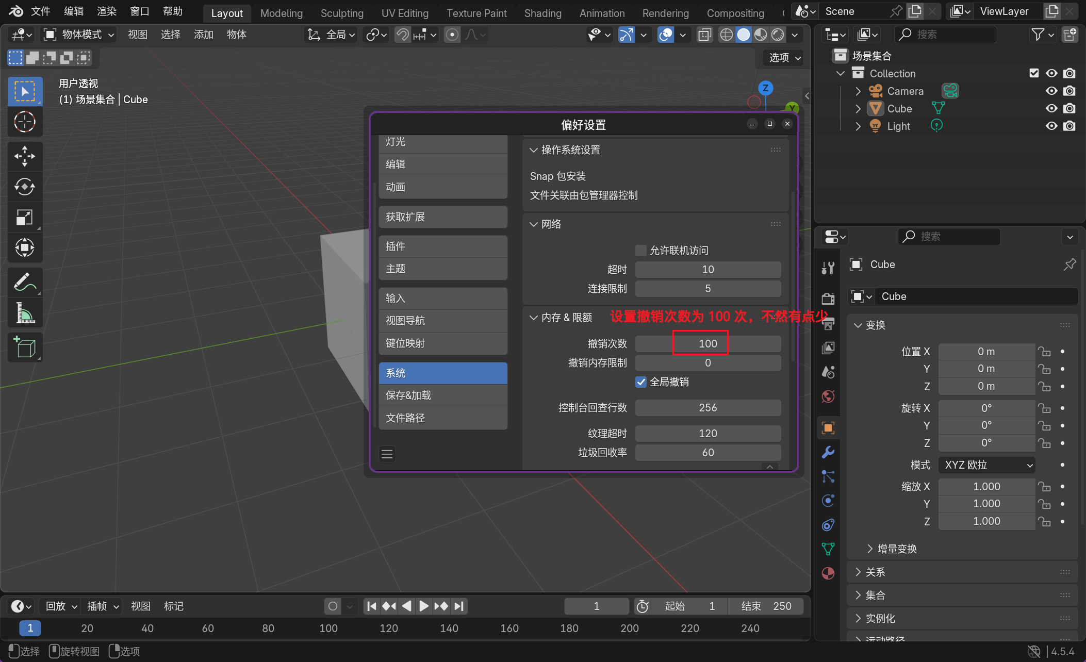Viewport: 1086px width, 662px height.
Task: Open the Material properties tab icon
Action: pyautogui.click(x=828, y=573)
